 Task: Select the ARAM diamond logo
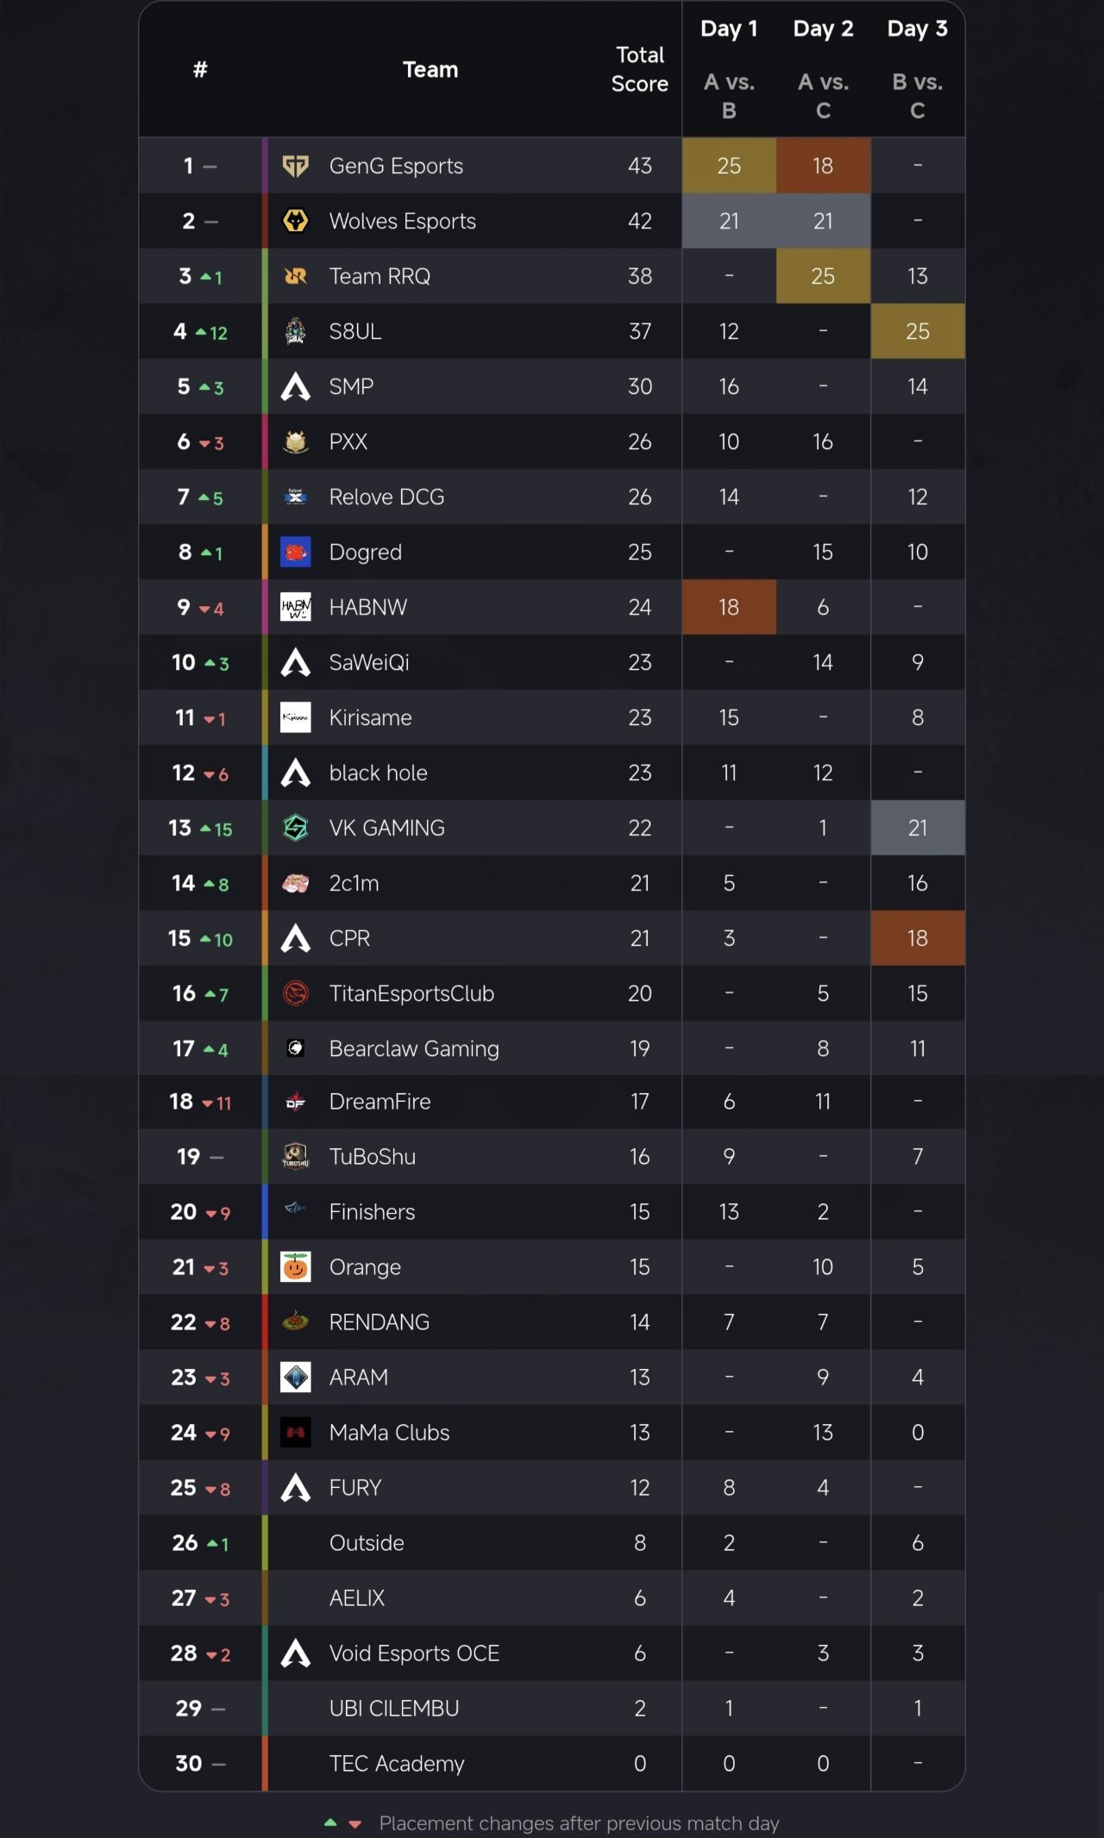(x=296, y=1377)
